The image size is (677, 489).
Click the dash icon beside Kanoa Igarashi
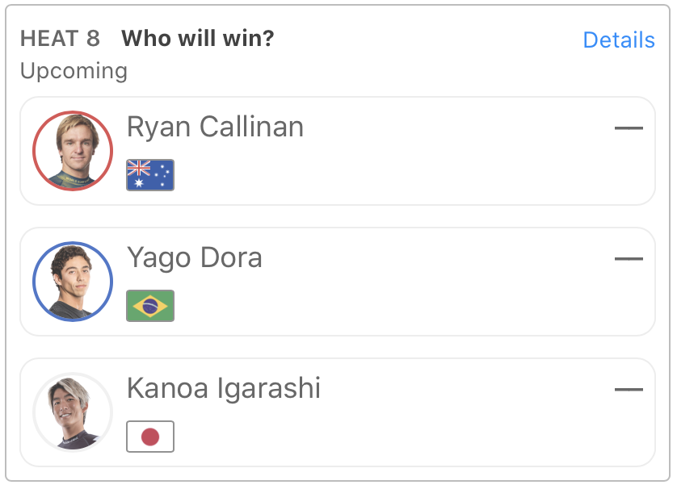pos(629,390)
